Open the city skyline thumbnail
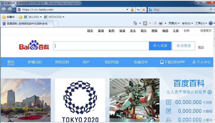This screenshot has height=123, width=215. click(x=26, y=100)
